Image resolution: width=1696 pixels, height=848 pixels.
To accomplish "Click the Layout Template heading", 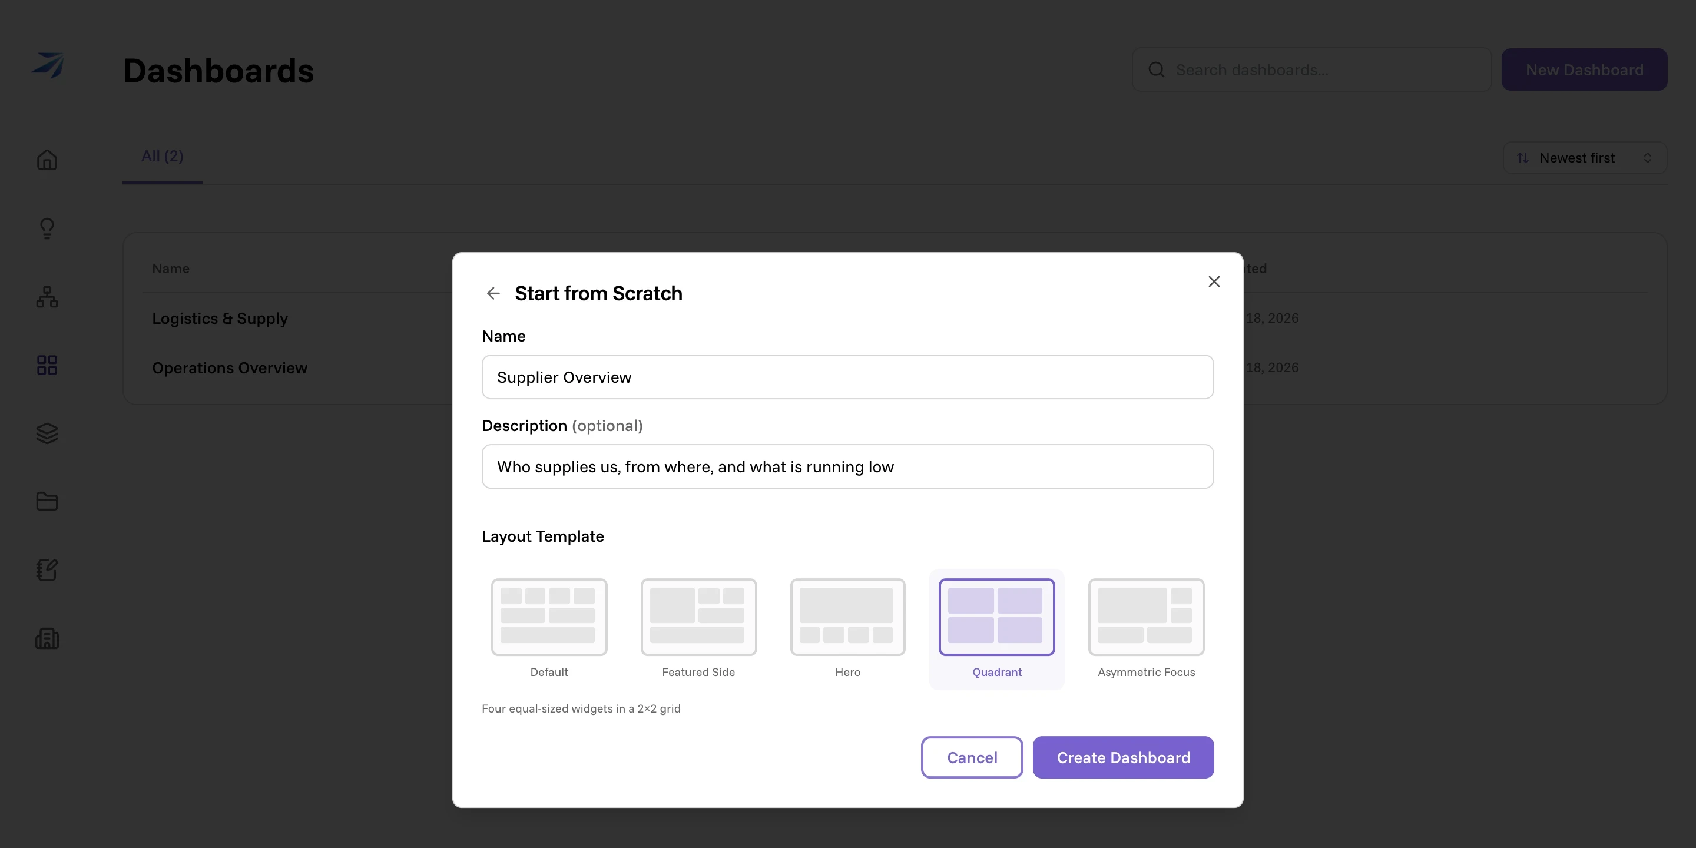I will click(542, 536).
